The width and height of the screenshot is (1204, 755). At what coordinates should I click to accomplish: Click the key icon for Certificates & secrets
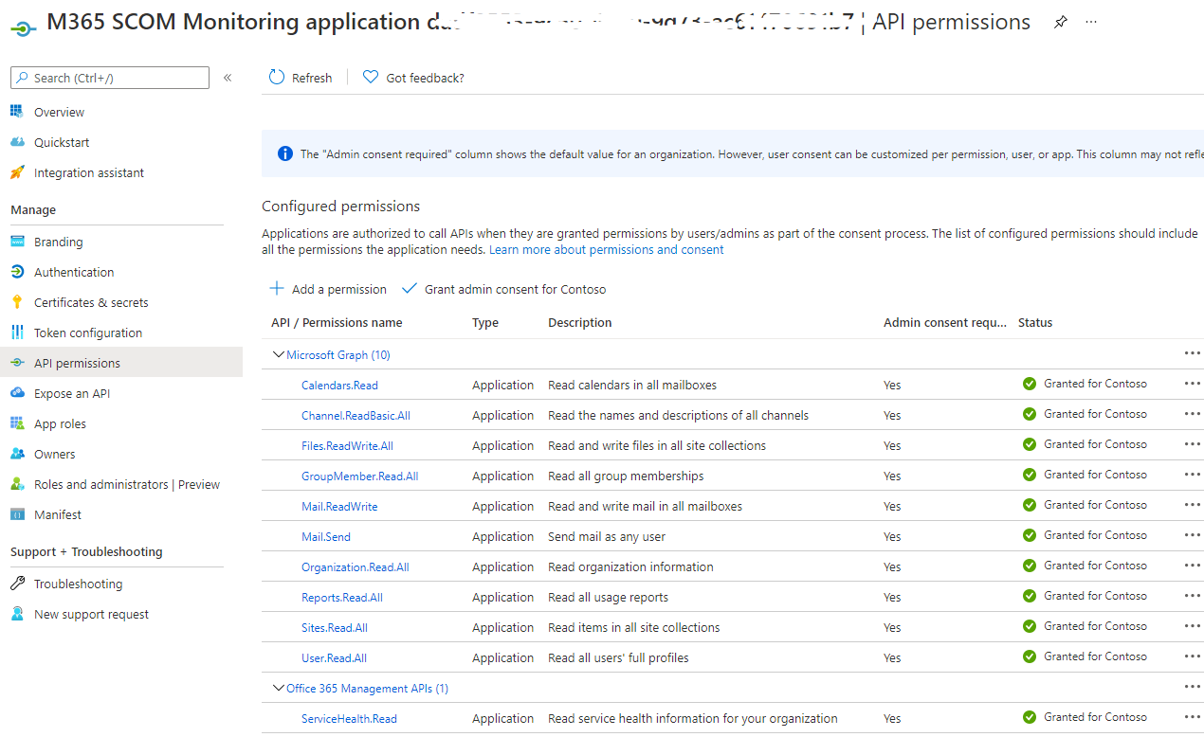coord(17,302)
